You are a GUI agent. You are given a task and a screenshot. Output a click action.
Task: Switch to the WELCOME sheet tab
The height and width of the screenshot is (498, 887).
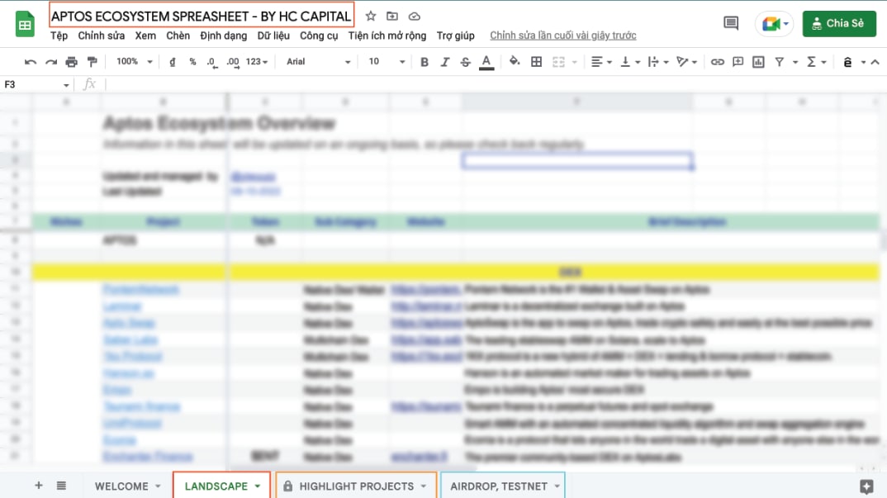point(121,486)
